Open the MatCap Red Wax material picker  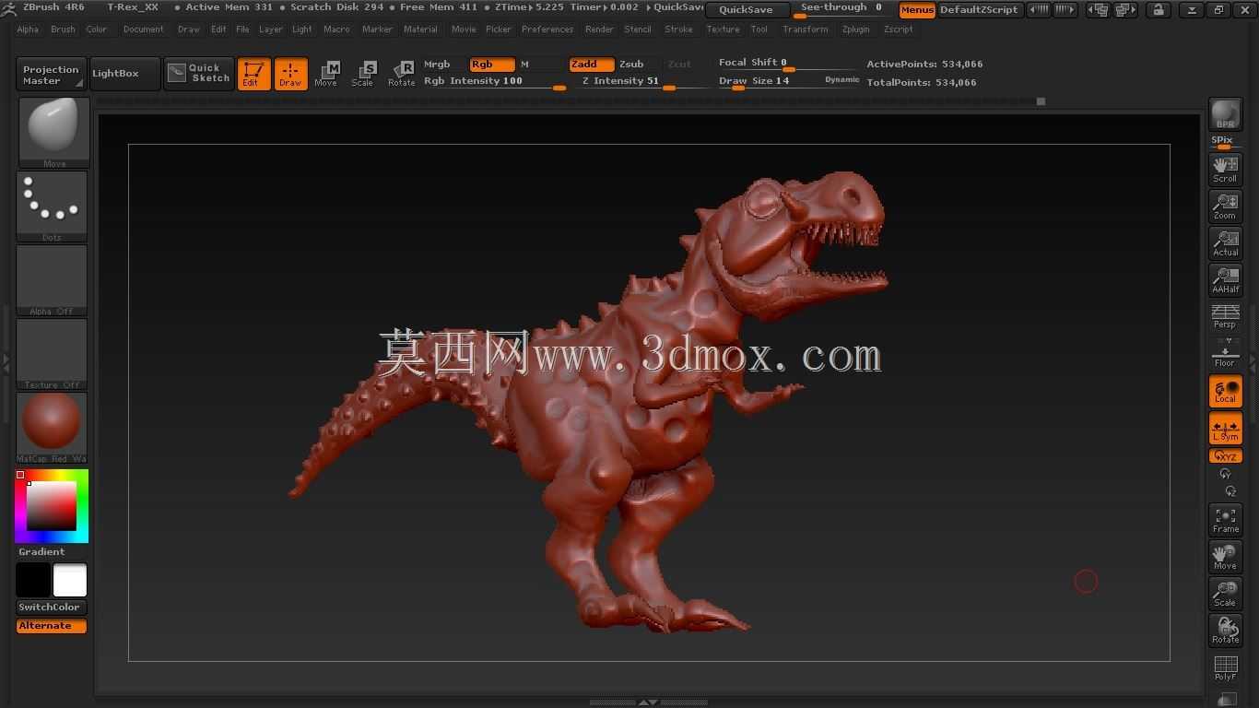[x=52, y=427]
